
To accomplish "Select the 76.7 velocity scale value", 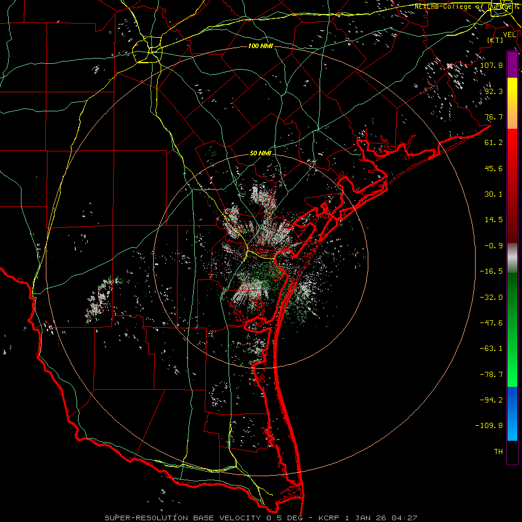I will pos(494,117).
